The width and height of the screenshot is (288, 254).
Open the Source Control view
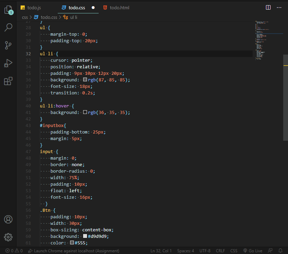click(8, 45)
